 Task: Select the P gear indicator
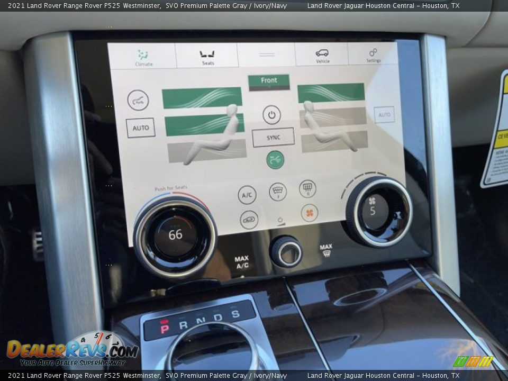coord(165,328)
